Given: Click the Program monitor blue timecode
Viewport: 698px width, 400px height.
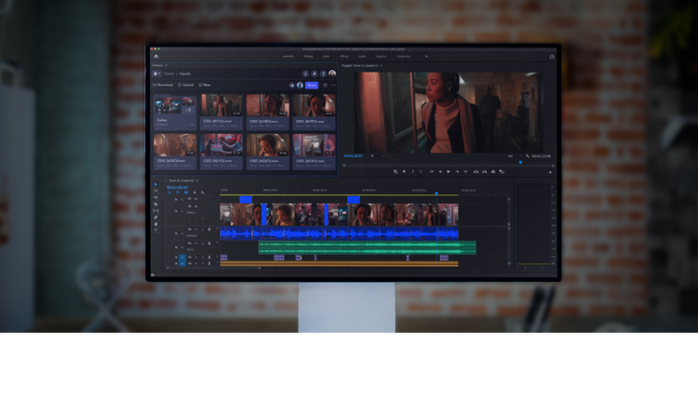Looking at the screenshot, I should point(354,156).
